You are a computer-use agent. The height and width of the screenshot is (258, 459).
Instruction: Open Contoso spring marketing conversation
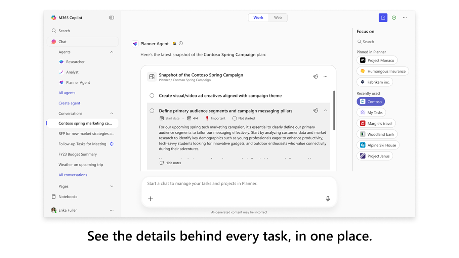click(x=83, y=123)
